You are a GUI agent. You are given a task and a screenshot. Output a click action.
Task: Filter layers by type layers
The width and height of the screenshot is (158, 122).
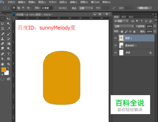[x=142, y=21]
